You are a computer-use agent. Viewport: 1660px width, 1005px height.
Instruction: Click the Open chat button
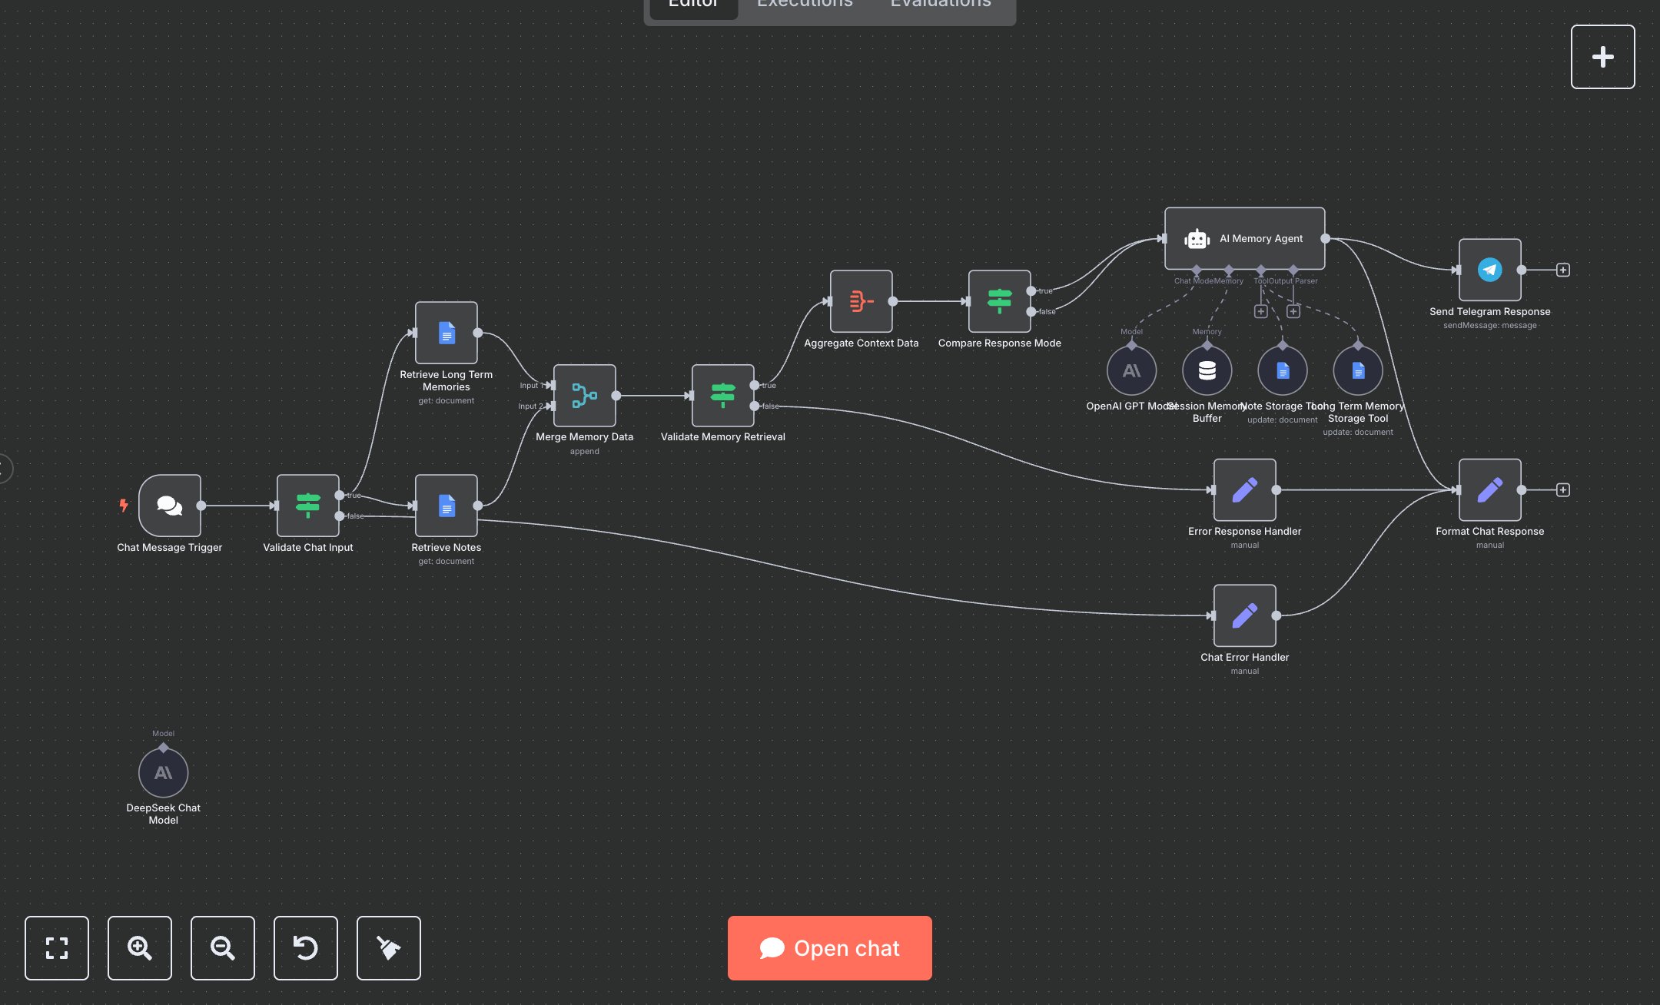[x=830, y=948]
